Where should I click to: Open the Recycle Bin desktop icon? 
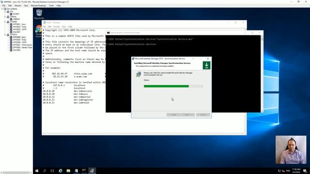pos(39,14)
